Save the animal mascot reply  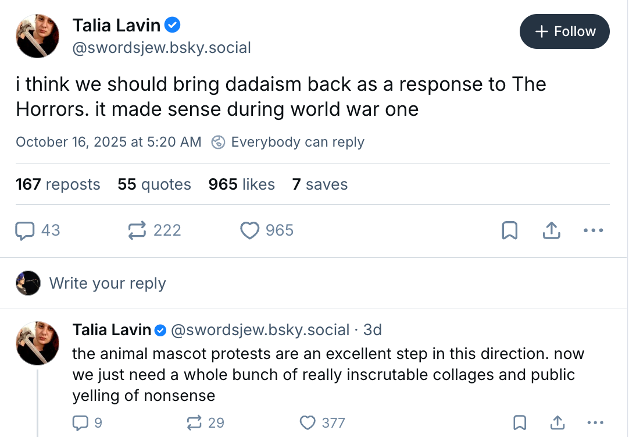[520, 422]
